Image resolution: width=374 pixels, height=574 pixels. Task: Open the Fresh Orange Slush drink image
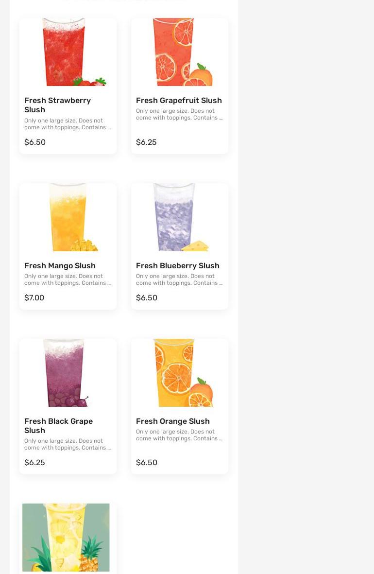[x=179, y=373]
